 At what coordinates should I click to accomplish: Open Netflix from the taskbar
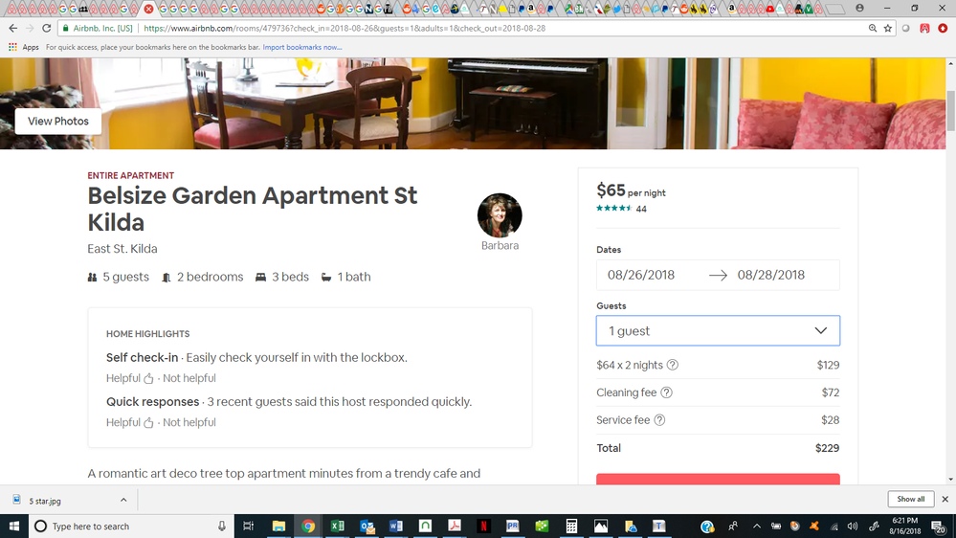coord(484,526)
